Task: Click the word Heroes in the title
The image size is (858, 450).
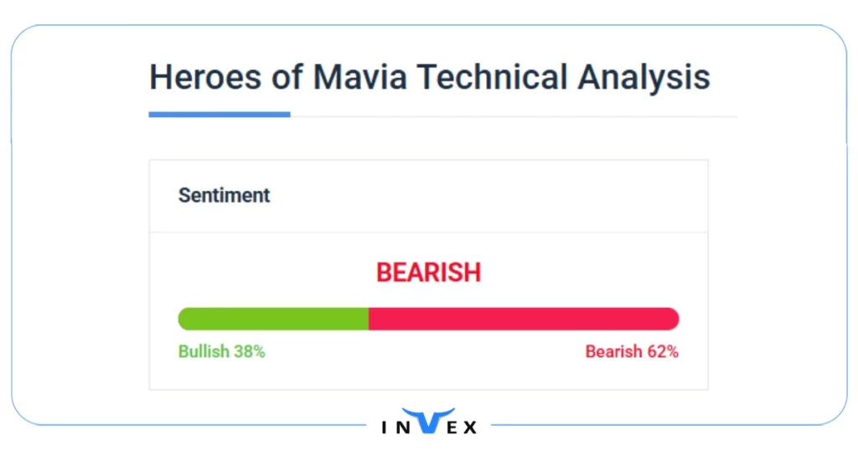Action: click(x=202, y=78)
